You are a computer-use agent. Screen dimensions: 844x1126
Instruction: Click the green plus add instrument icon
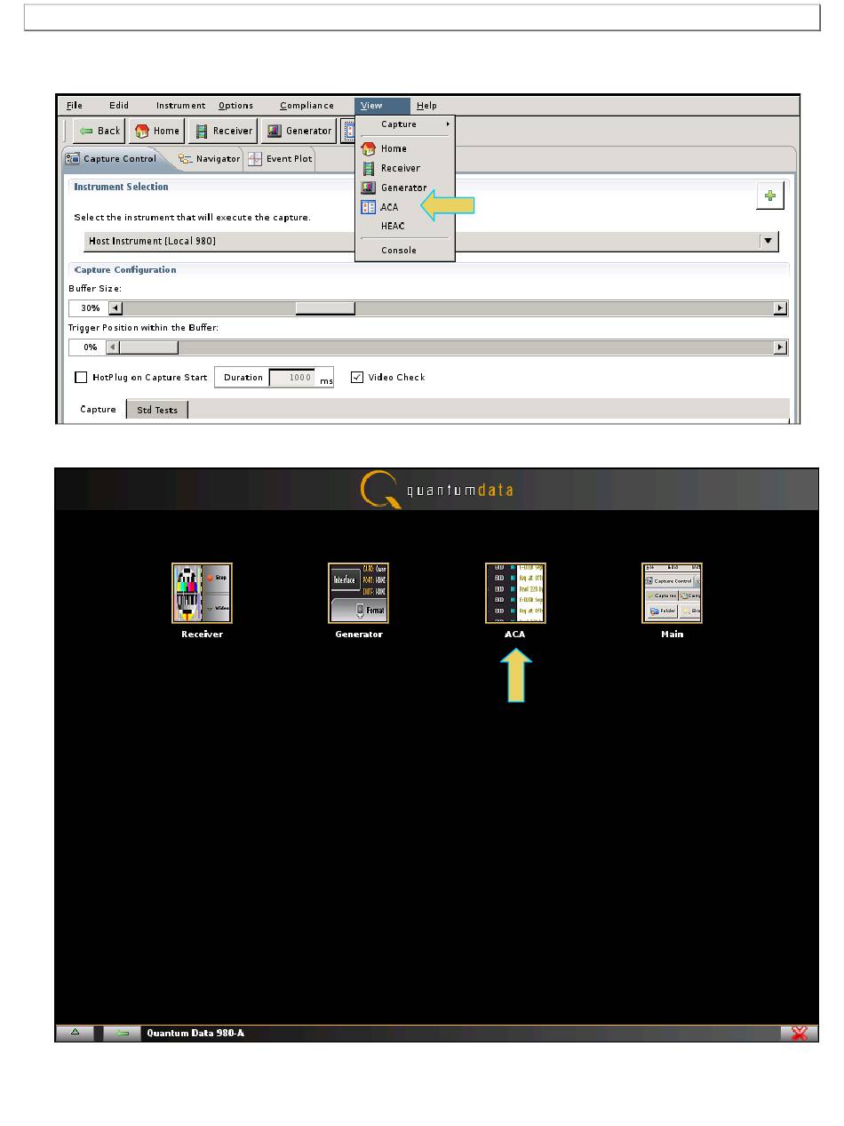[x=769, y=197]
